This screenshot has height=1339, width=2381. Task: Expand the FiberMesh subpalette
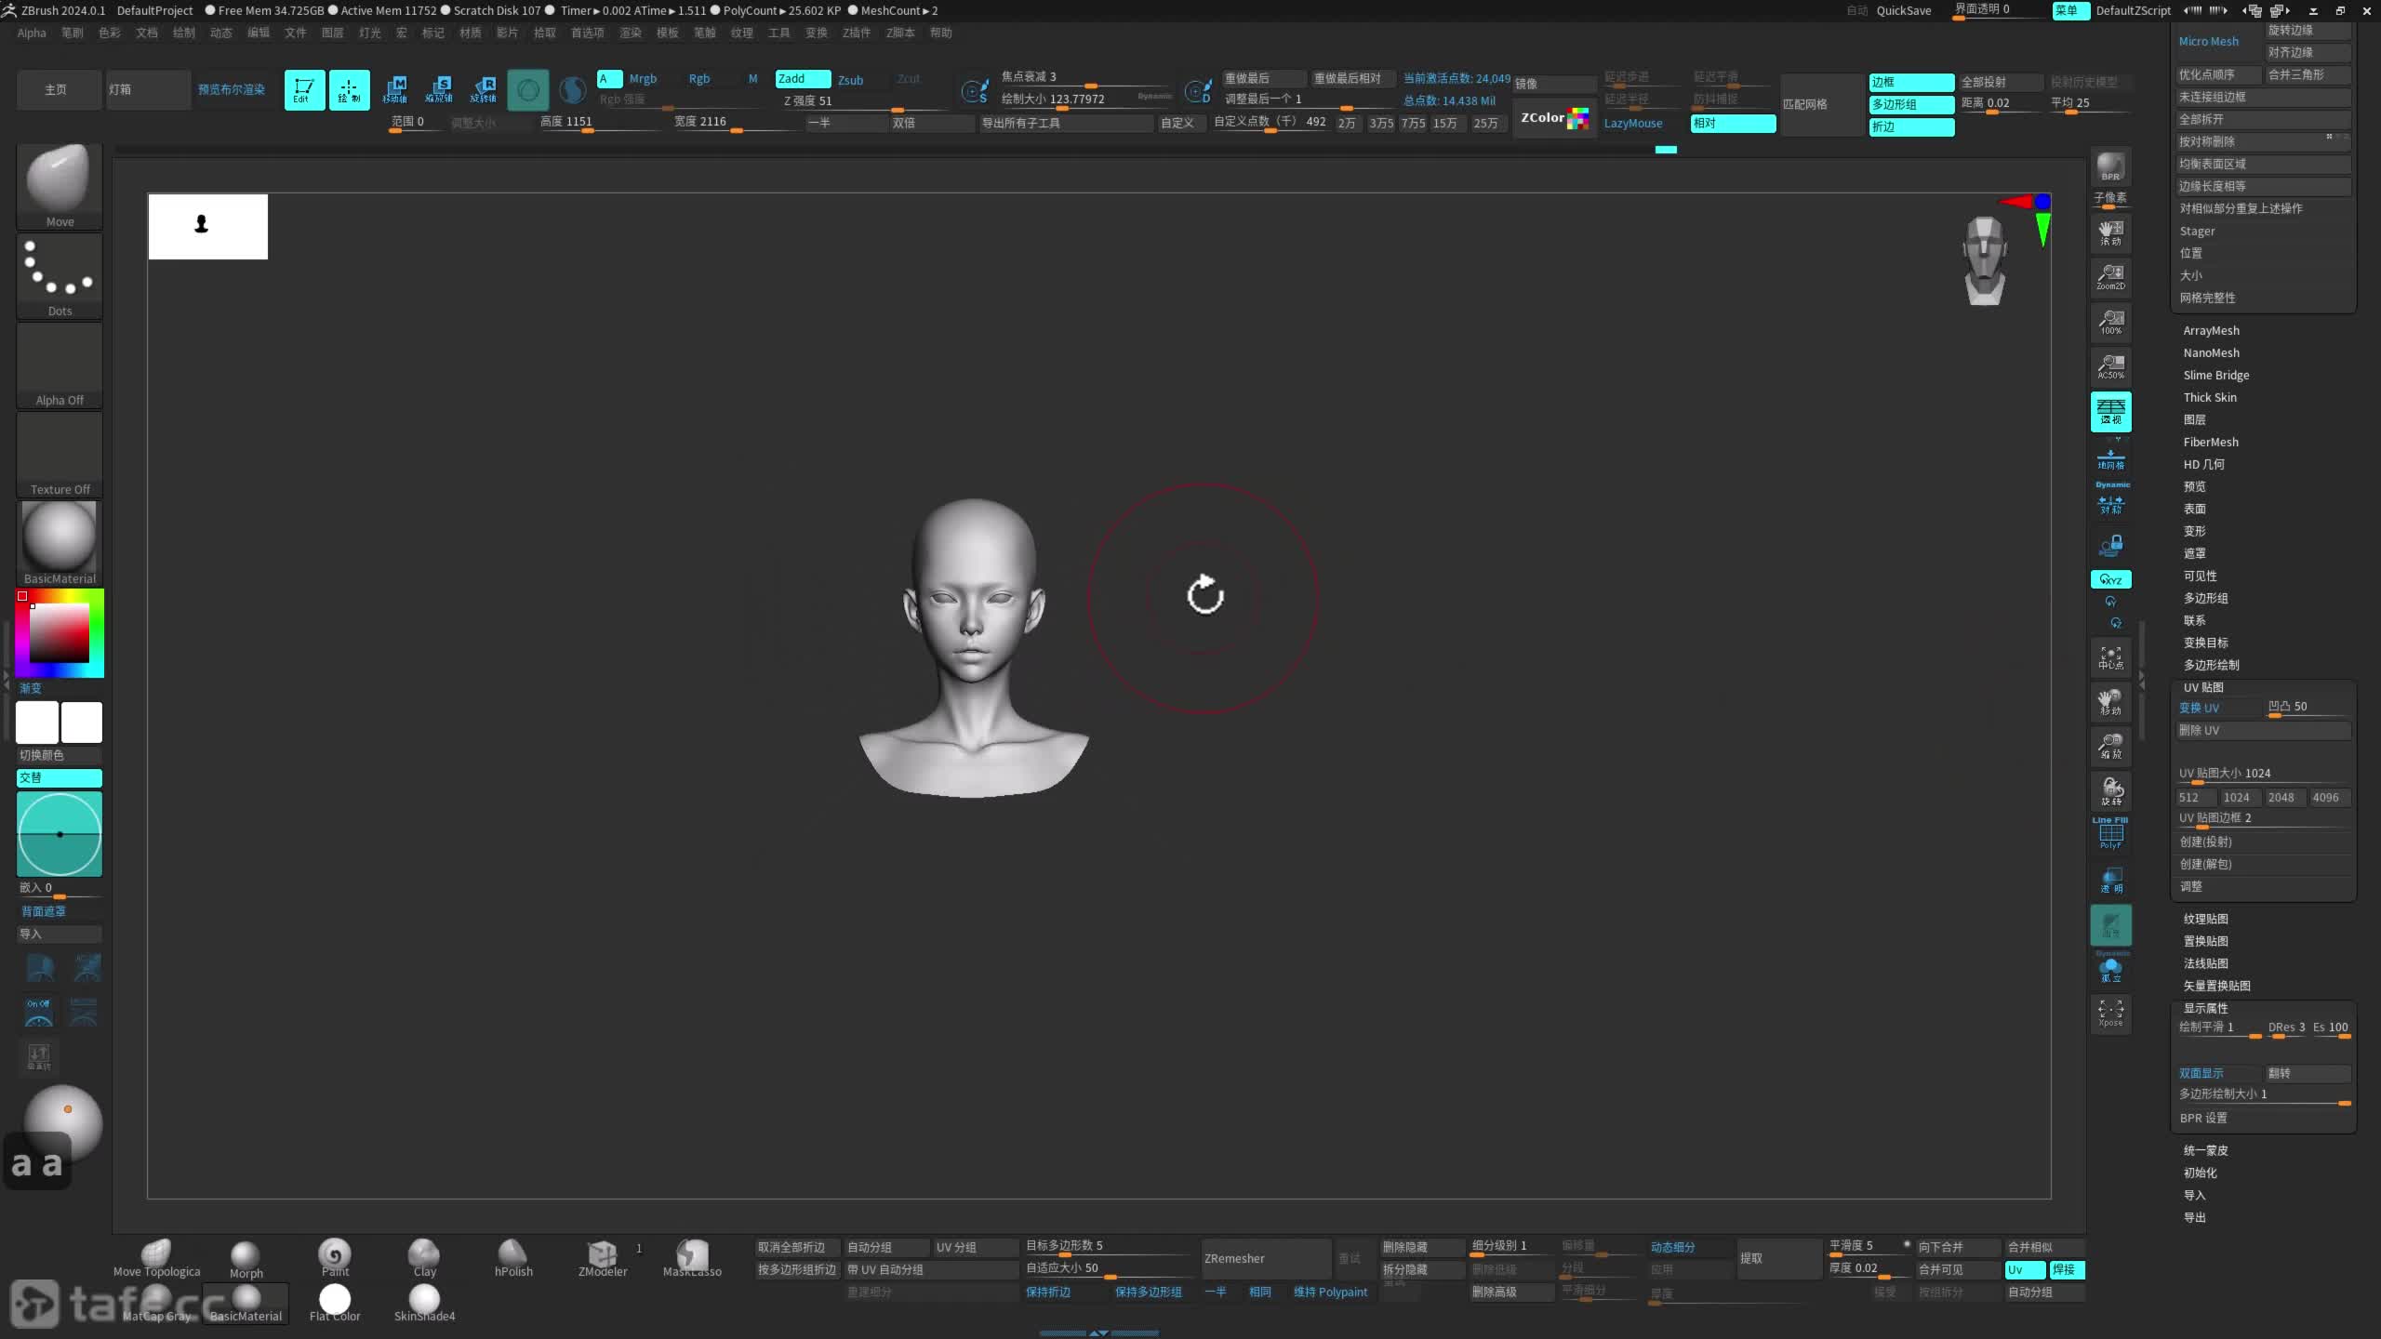(x=2211, y=443)
